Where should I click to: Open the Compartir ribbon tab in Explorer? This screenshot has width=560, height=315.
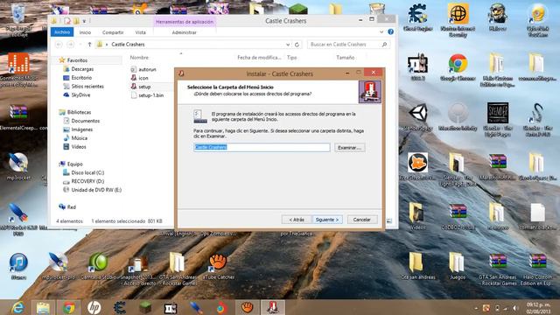point(113,32)
